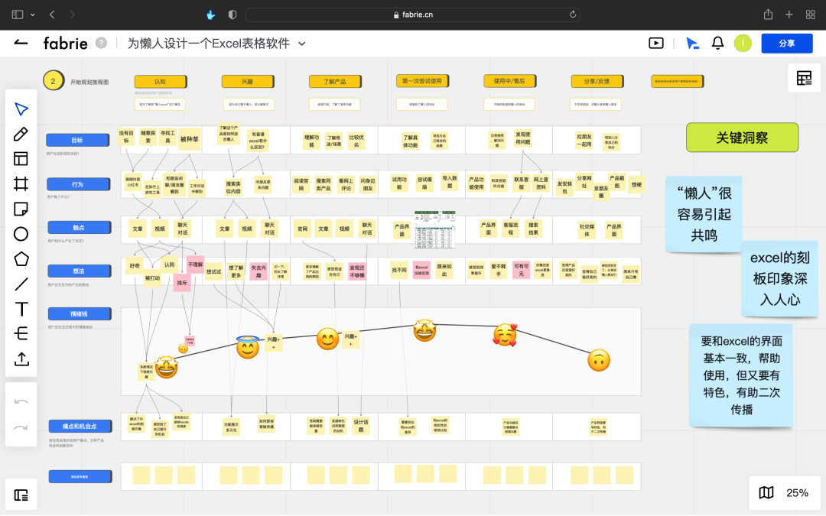The width and height of the screenshot is (826, 516).
Task: Click the upload tool icon
Action: pos(21,359)
